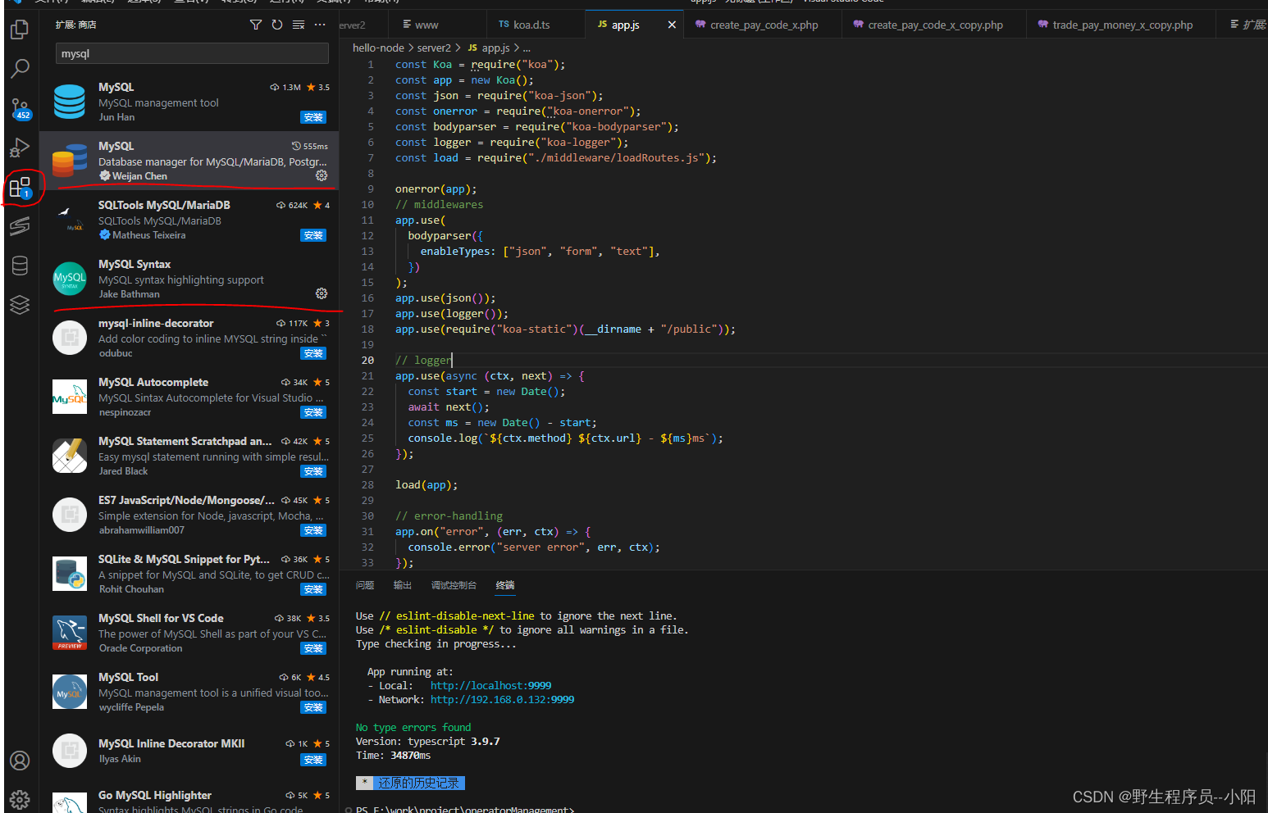Refresh the extensions list
This screenshot has width=1268, height=813.
[x=277, y=25]
